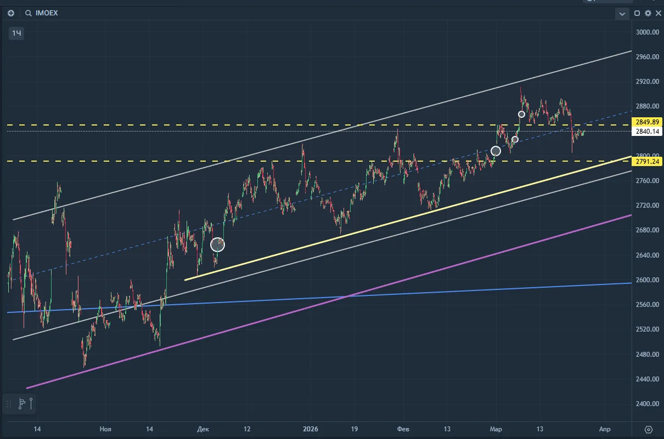This screenshot has height=439, width=664.
Task: Select the purple trend line
Action: [329, 301]
